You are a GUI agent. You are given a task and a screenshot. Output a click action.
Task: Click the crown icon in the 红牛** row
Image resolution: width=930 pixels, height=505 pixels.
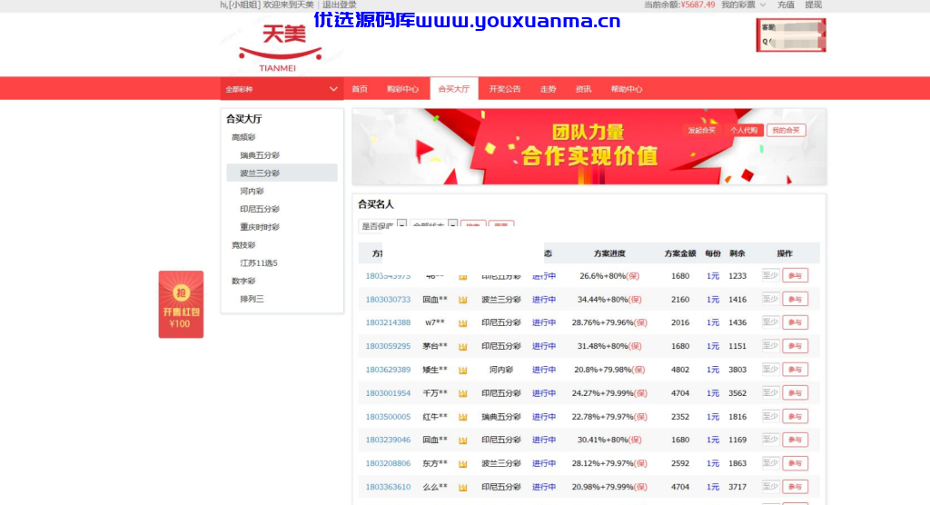pos(462,417)
